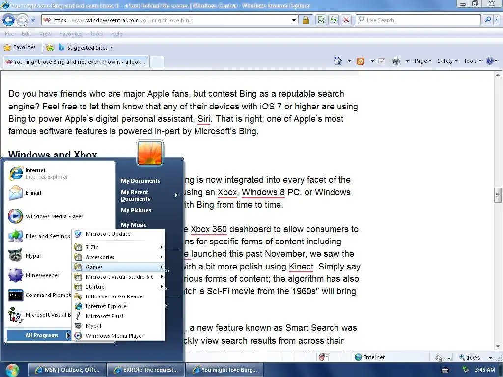
Task: Open the Tools menu in menu bar
Action: [96, 34]
